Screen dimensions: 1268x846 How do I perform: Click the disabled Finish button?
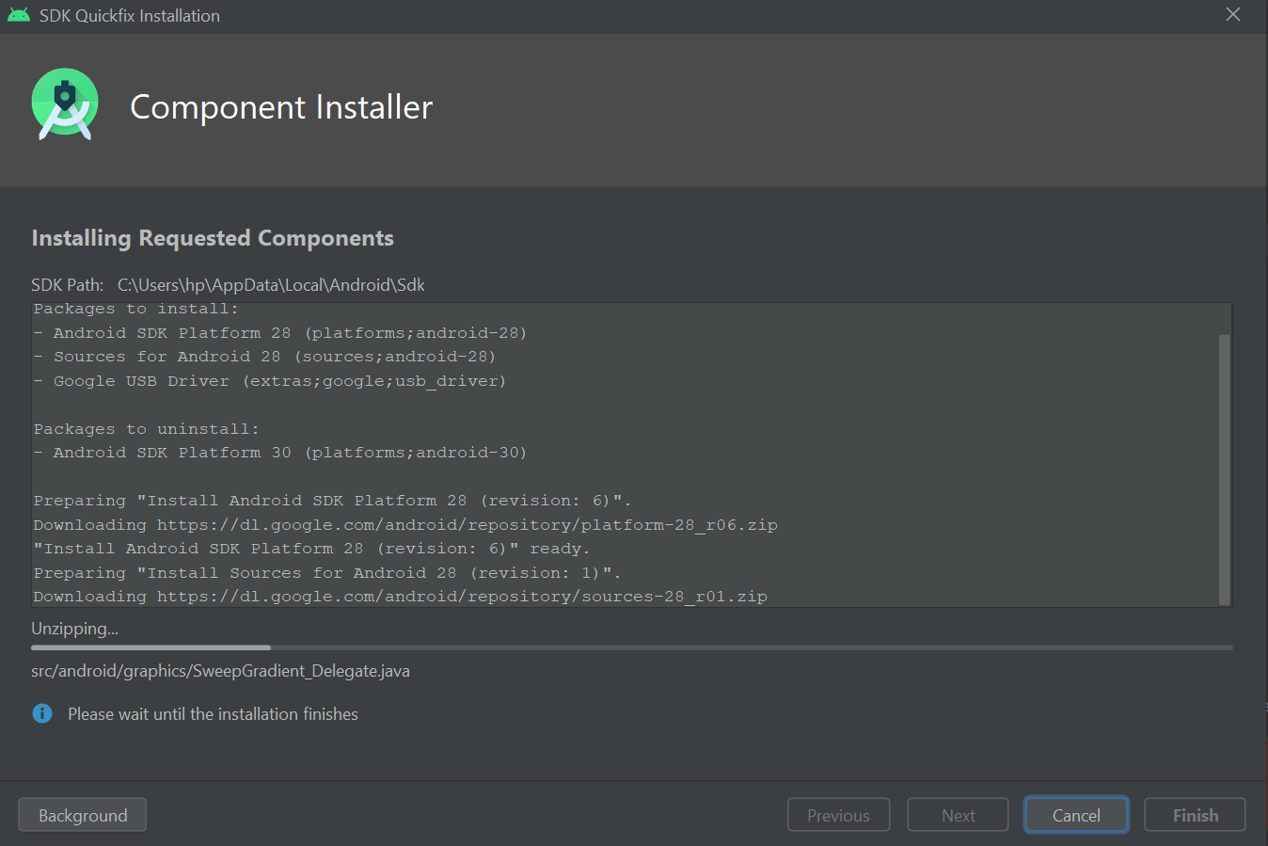tap(1195, 815)
